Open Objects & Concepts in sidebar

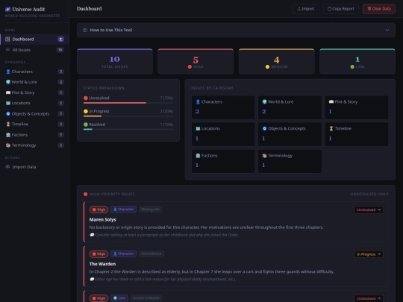(34, 113)
